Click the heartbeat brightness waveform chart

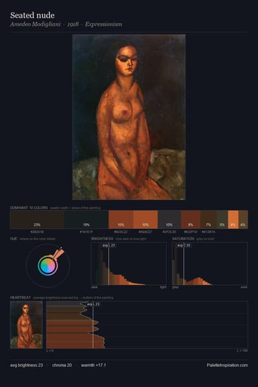(x=147, y=324)
